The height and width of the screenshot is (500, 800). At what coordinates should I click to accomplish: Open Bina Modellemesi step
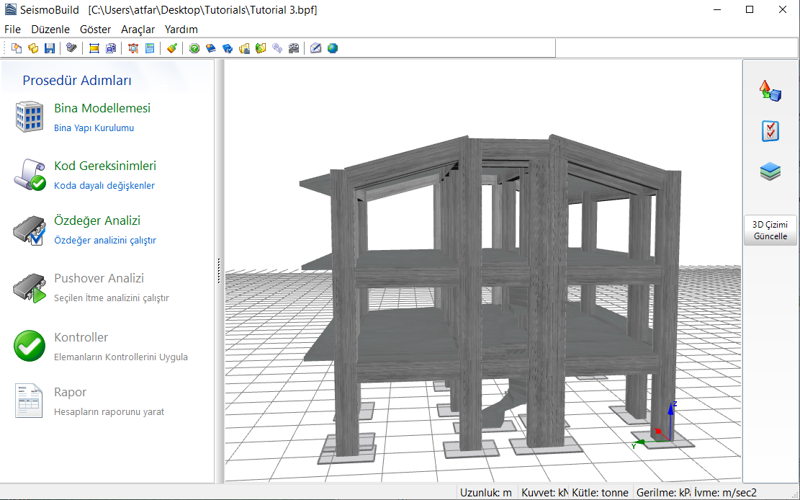(102, 108)
